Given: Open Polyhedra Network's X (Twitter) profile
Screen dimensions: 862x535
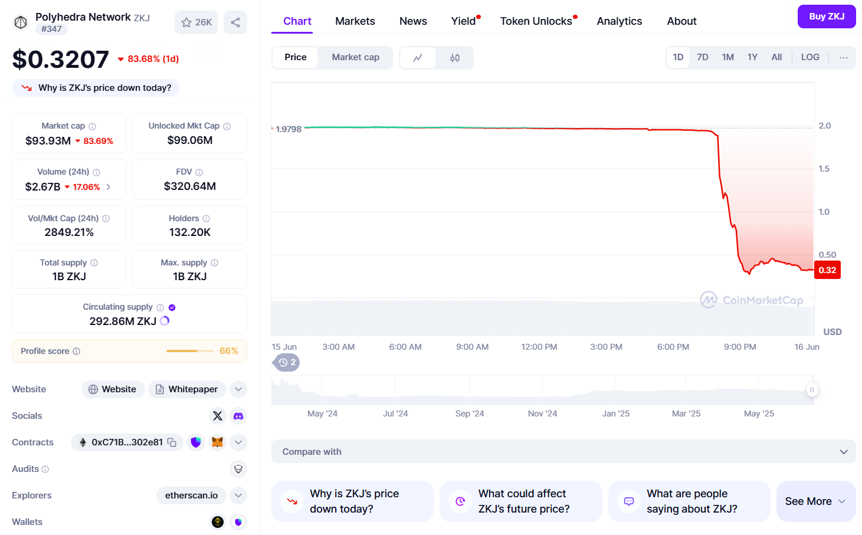Looking at the screenshot, I should (218, 416).
